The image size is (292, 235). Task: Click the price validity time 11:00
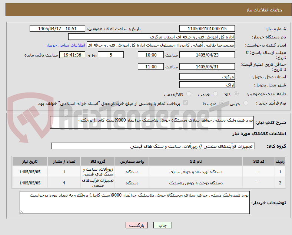pos(151,67)
